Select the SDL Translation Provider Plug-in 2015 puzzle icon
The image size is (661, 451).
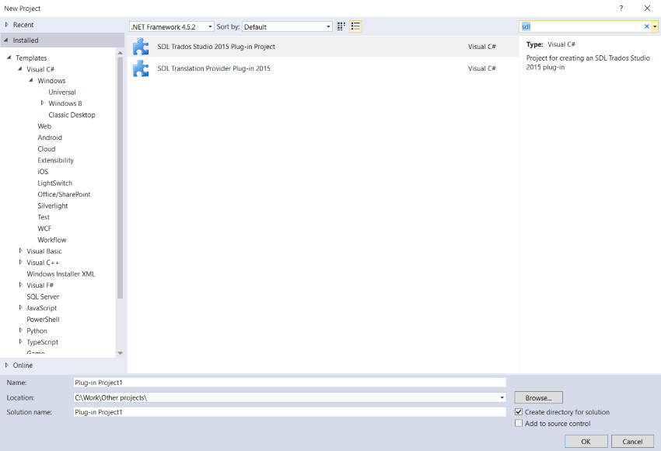click(141, 68)
